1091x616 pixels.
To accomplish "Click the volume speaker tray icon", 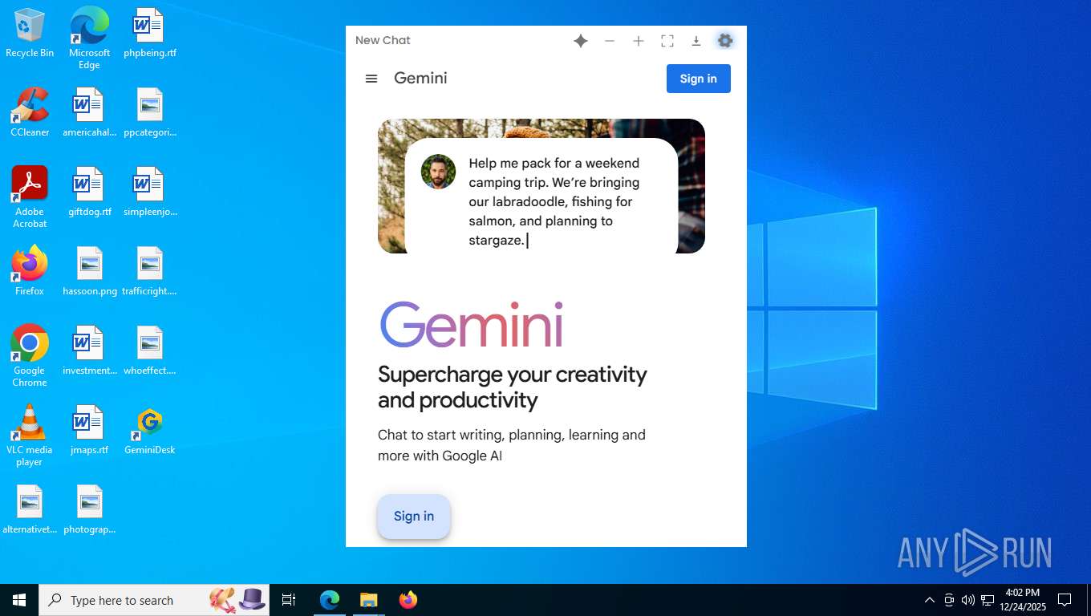I will (x=967, y=600).
